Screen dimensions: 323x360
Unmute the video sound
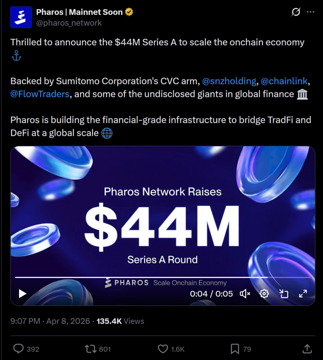pyautogui.click(x=245, y=294)
